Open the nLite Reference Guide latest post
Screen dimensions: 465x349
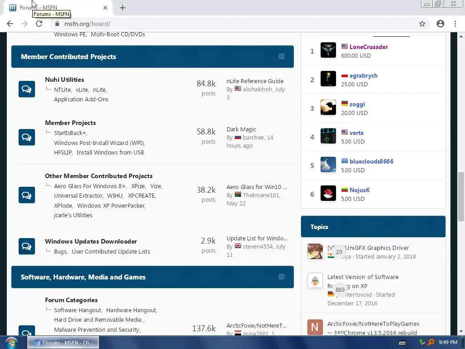click(255, 81)
